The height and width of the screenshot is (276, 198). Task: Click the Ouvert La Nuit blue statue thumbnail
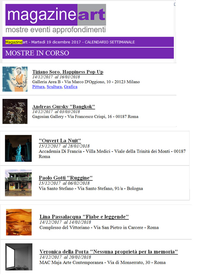point(18,148)
